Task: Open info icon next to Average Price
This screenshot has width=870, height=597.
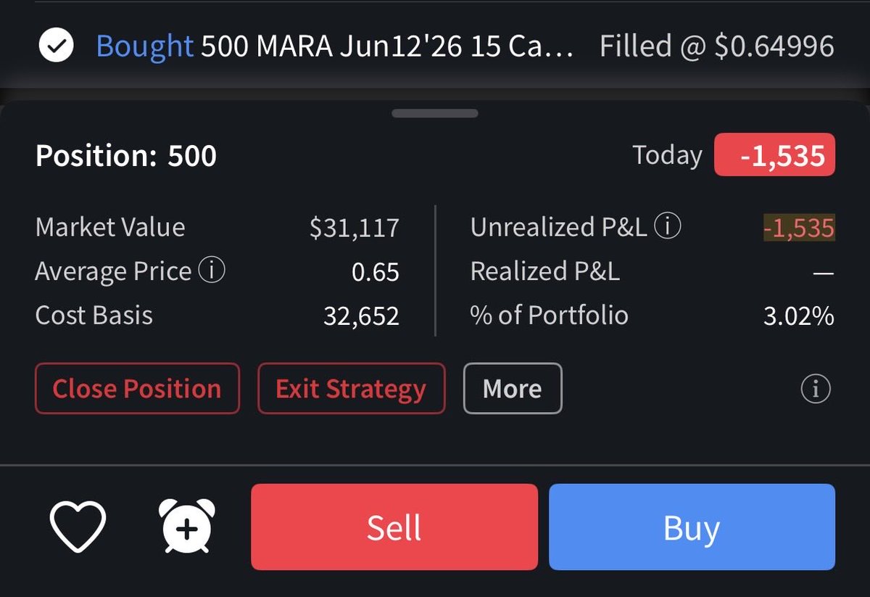Action: click(x=212, y=271)
